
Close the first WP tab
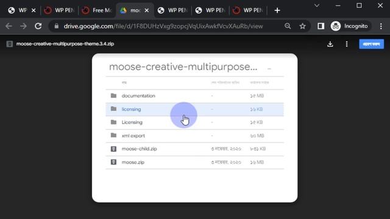[x=34, y=10]
